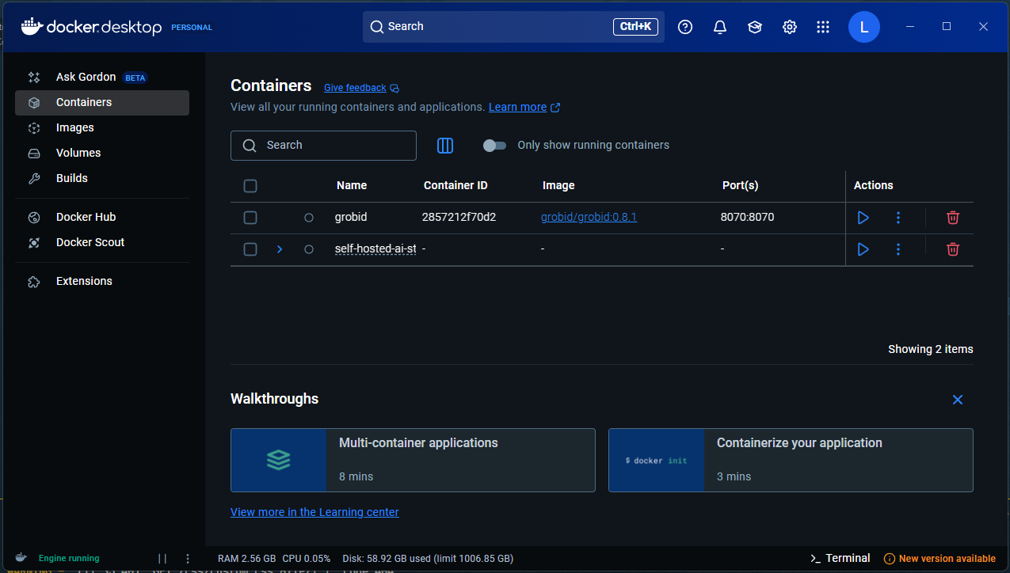Open the Multi-container applications walkthrough

click(x=413, y=461)
